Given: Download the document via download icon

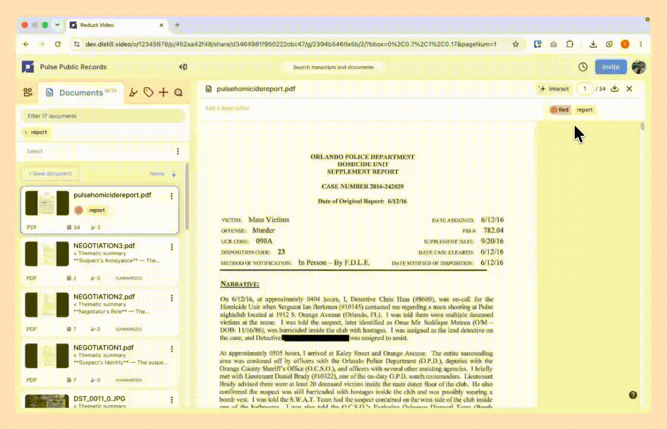Looking at the screenshot, I should 615,89.
